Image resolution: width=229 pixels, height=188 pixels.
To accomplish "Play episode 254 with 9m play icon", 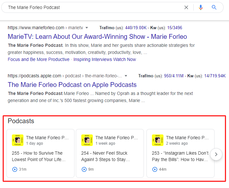I will (x=84, y=169).
